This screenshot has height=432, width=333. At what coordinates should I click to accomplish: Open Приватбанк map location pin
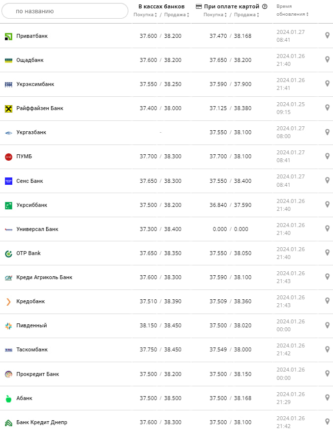pyautogui.click(x=327, y=35)
